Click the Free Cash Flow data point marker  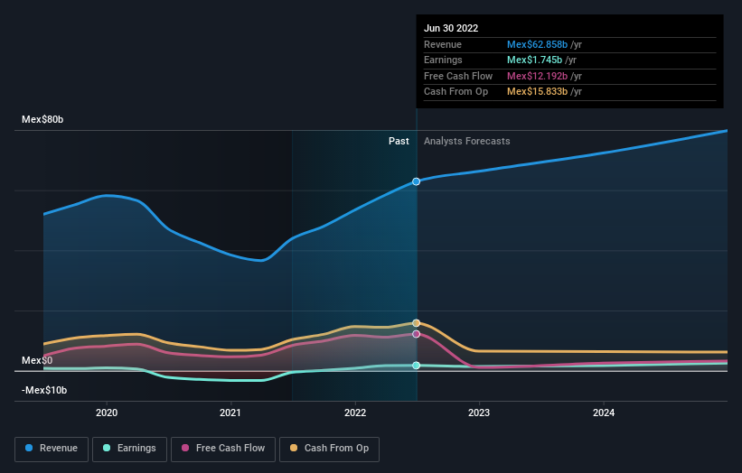coord(416,334)
